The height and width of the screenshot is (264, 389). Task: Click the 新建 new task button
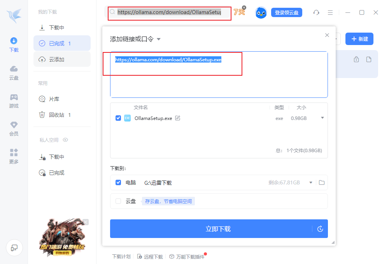coord(359,39)
